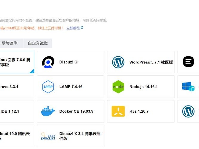
Task: Click the Discuz! Q label
Action: [x=68, y=62]
